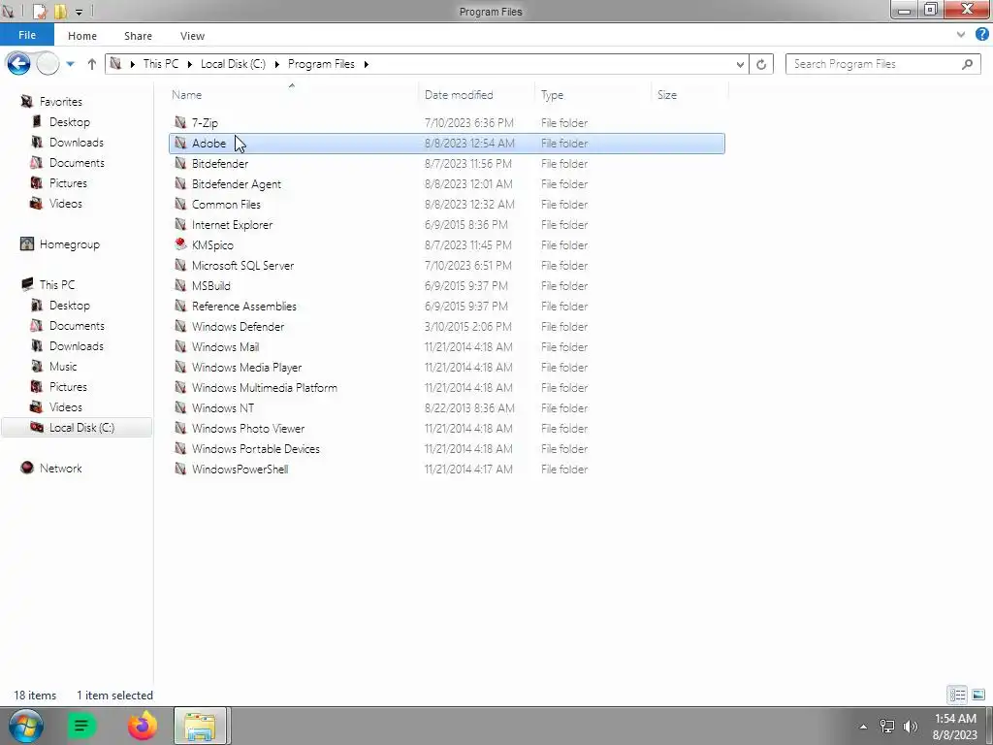Expand the ribbon with the chevron
993x745 pixels.
(961, 35)
